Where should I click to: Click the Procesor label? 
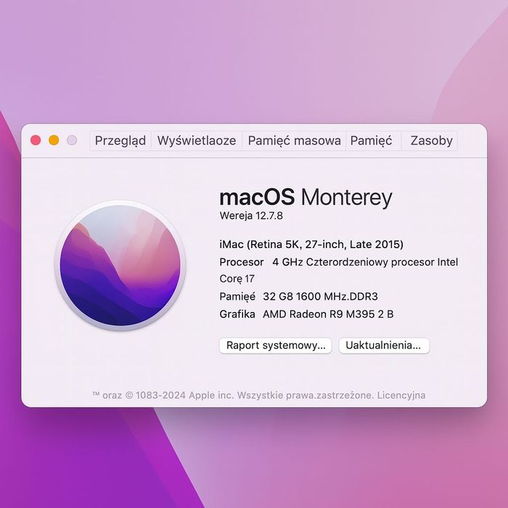(x=242, y=262)
